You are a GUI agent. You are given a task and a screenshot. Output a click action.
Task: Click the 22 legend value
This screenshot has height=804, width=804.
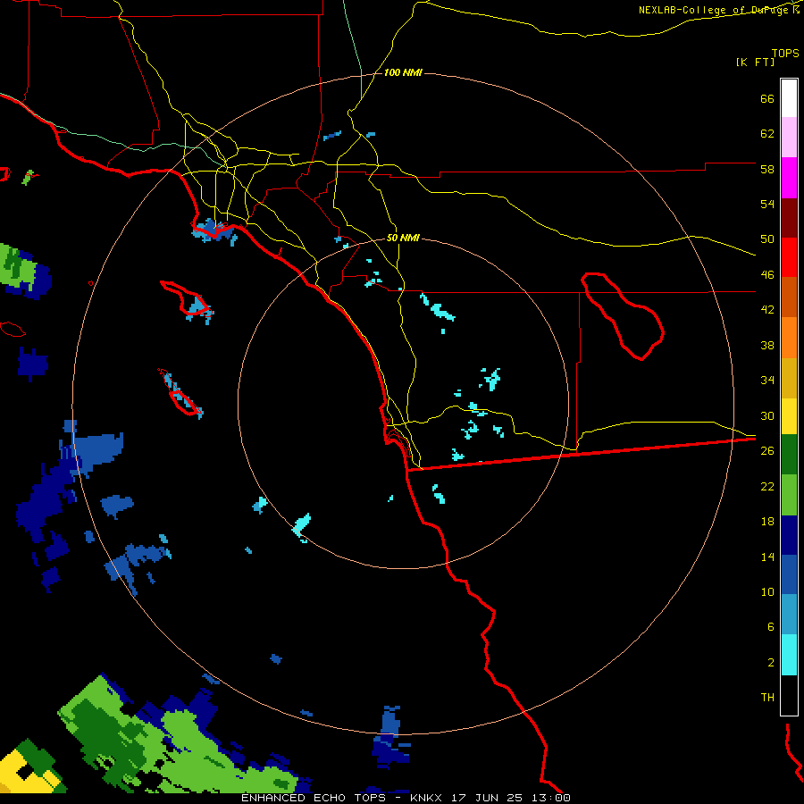767,486
